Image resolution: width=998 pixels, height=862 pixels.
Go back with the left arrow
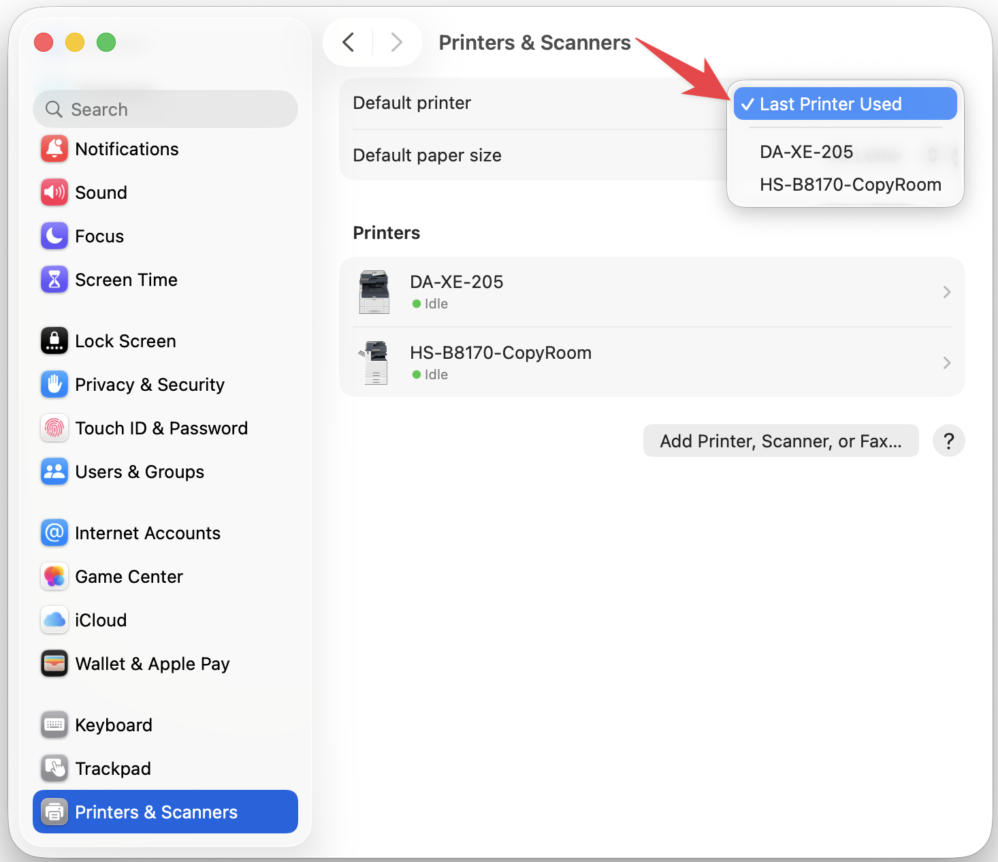click(x=349, y=42)
